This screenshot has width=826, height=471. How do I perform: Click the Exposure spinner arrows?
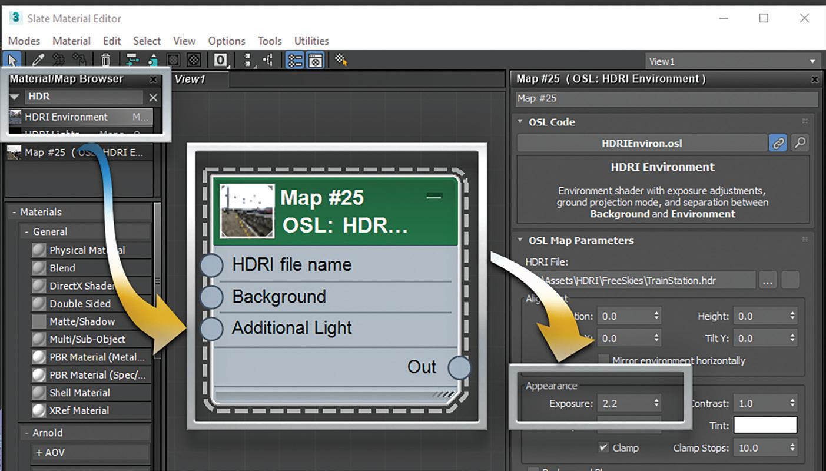(x=656, y=403)
